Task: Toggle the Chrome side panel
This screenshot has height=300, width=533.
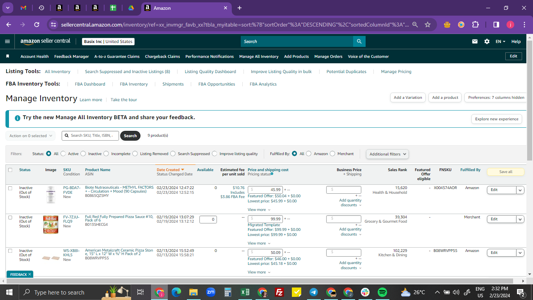Action: [x=496, y=25]
